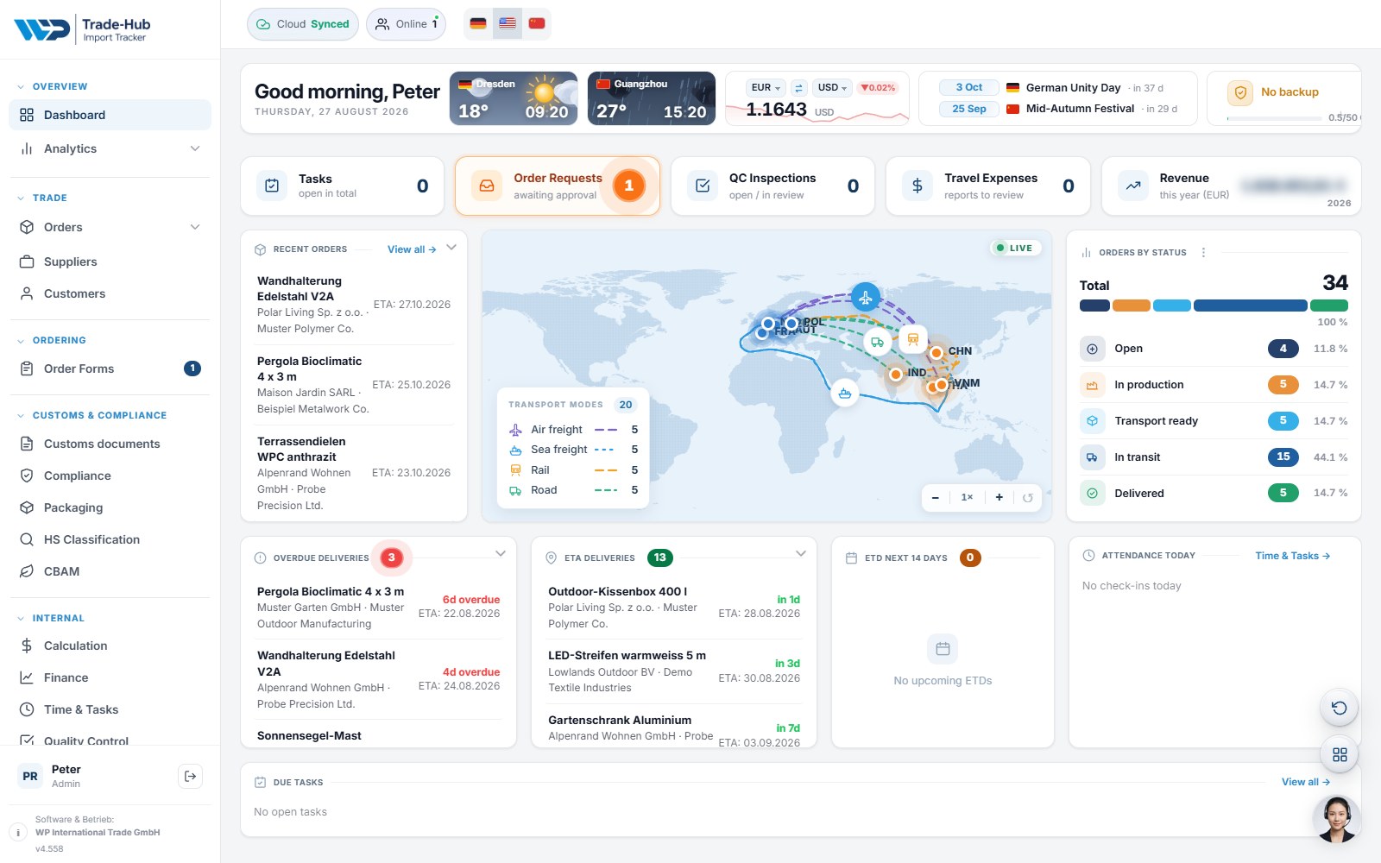Open Compliance page

click(x=110, y=476)
